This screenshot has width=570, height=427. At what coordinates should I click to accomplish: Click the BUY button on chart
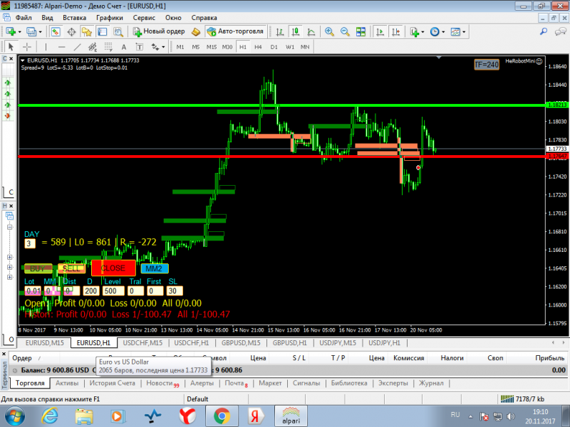(x=38, y=269)
